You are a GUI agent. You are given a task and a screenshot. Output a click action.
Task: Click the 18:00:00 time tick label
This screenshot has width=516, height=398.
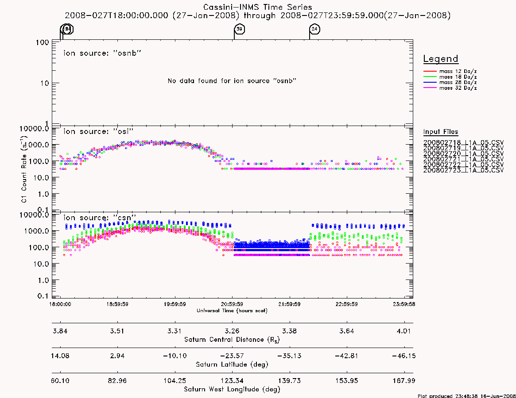pyautogui.click(x=60, y=304)
